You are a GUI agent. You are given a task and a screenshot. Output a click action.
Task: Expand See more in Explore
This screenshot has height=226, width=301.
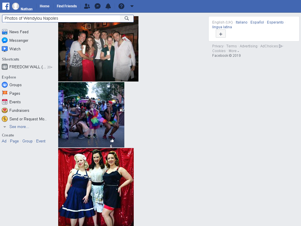click(x=19, y=127)
